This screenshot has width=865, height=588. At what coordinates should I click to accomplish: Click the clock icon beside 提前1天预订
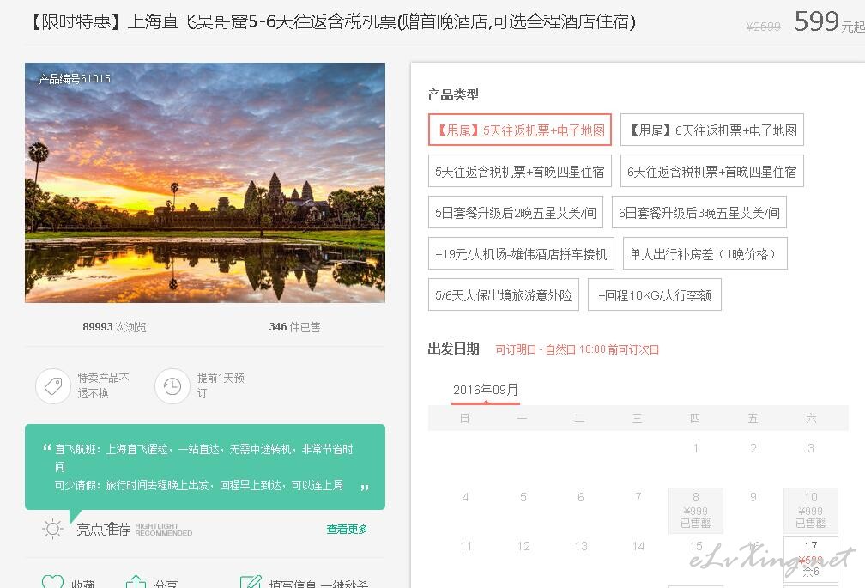click(x=172, y=386)
